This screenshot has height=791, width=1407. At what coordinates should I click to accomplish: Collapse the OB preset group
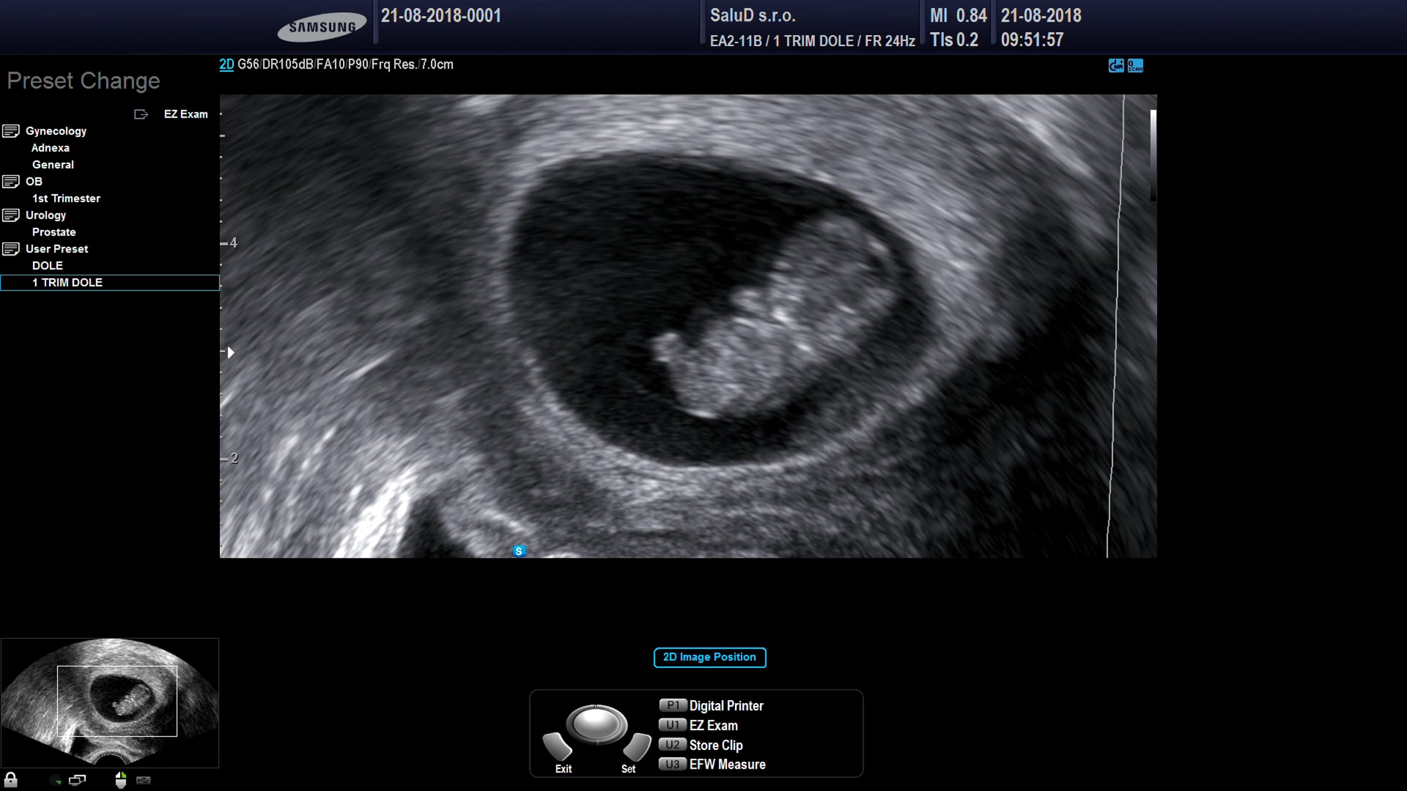[11, 182]
